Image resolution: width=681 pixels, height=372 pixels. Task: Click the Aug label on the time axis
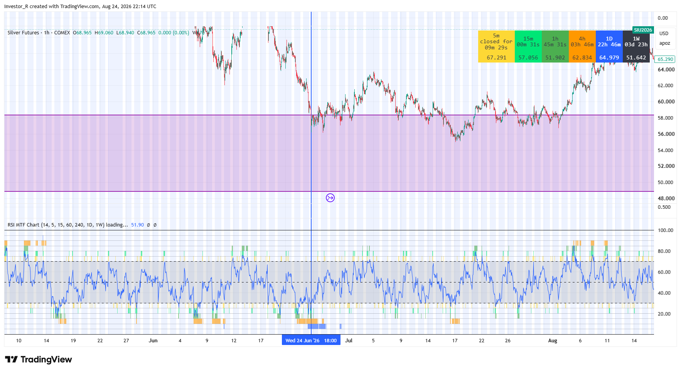pyautogui.click(x=553, y=340)
